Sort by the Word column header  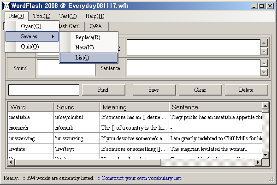[30, 107]
